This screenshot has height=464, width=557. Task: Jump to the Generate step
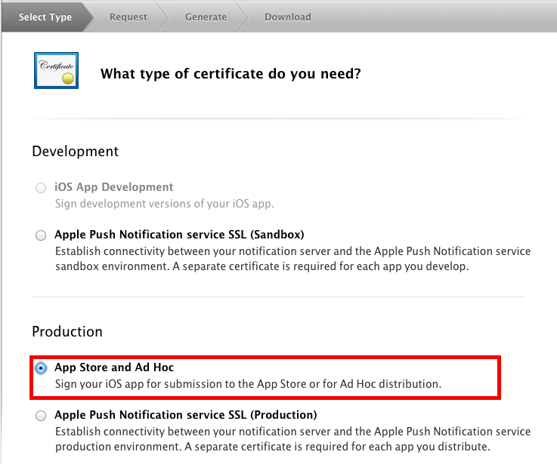[x=206, y=17]
